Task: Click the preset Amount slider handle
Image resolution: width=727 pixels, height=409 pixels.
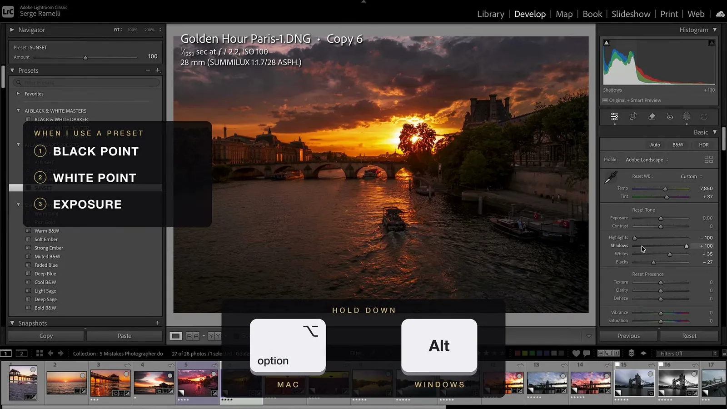Action: (85, 58)
